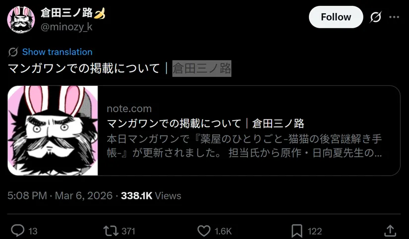
Task: Open the share upload icon
Action: click(x=390, y=231)
